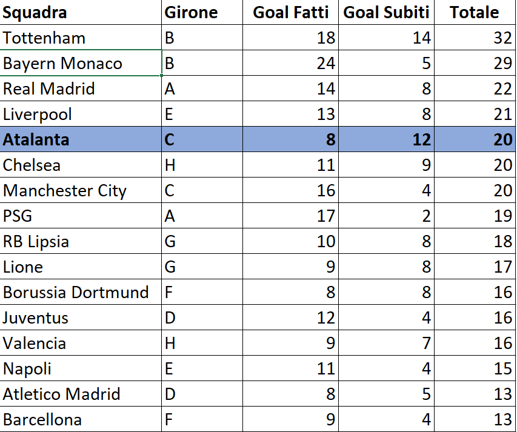Click the Barcellona team name cell
517x432 pixels.
point(81,419)
